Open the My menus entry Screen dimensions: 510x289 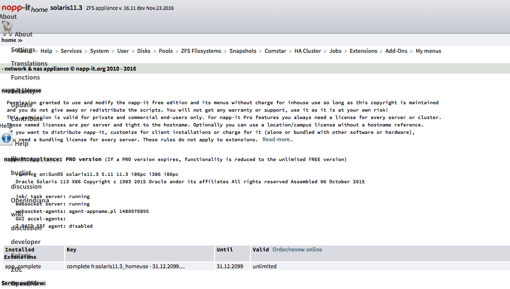click(428, 51)
